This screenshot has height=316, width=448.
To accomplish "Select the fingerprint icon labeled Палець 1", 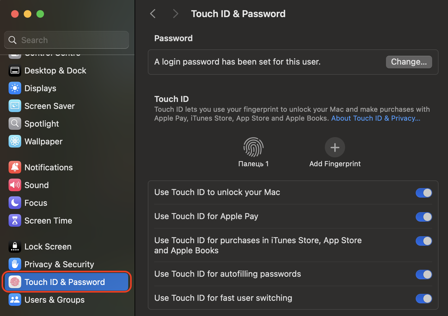I will click(253, 147).
